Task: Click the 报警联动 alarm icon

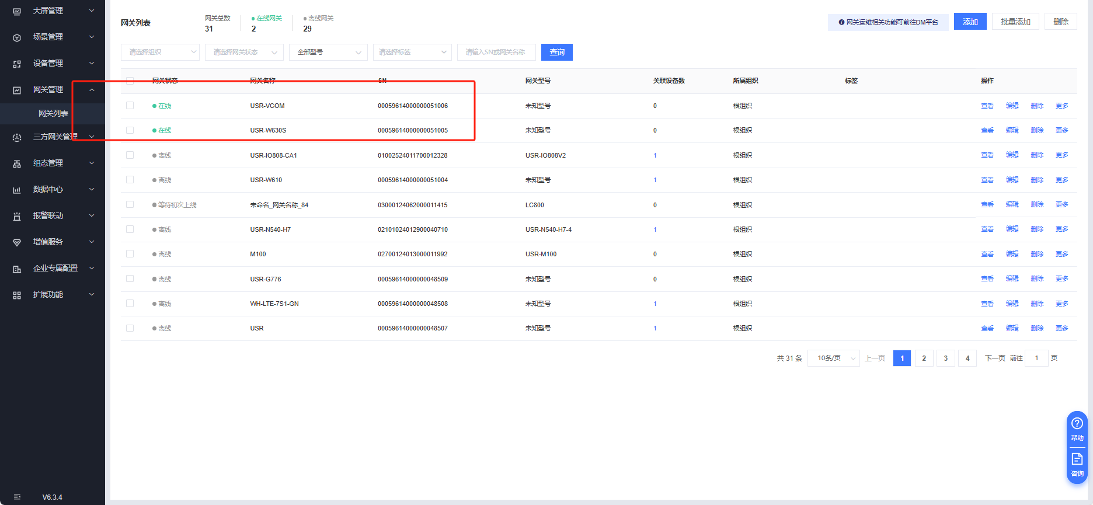Action: click(x=17, y=216)
